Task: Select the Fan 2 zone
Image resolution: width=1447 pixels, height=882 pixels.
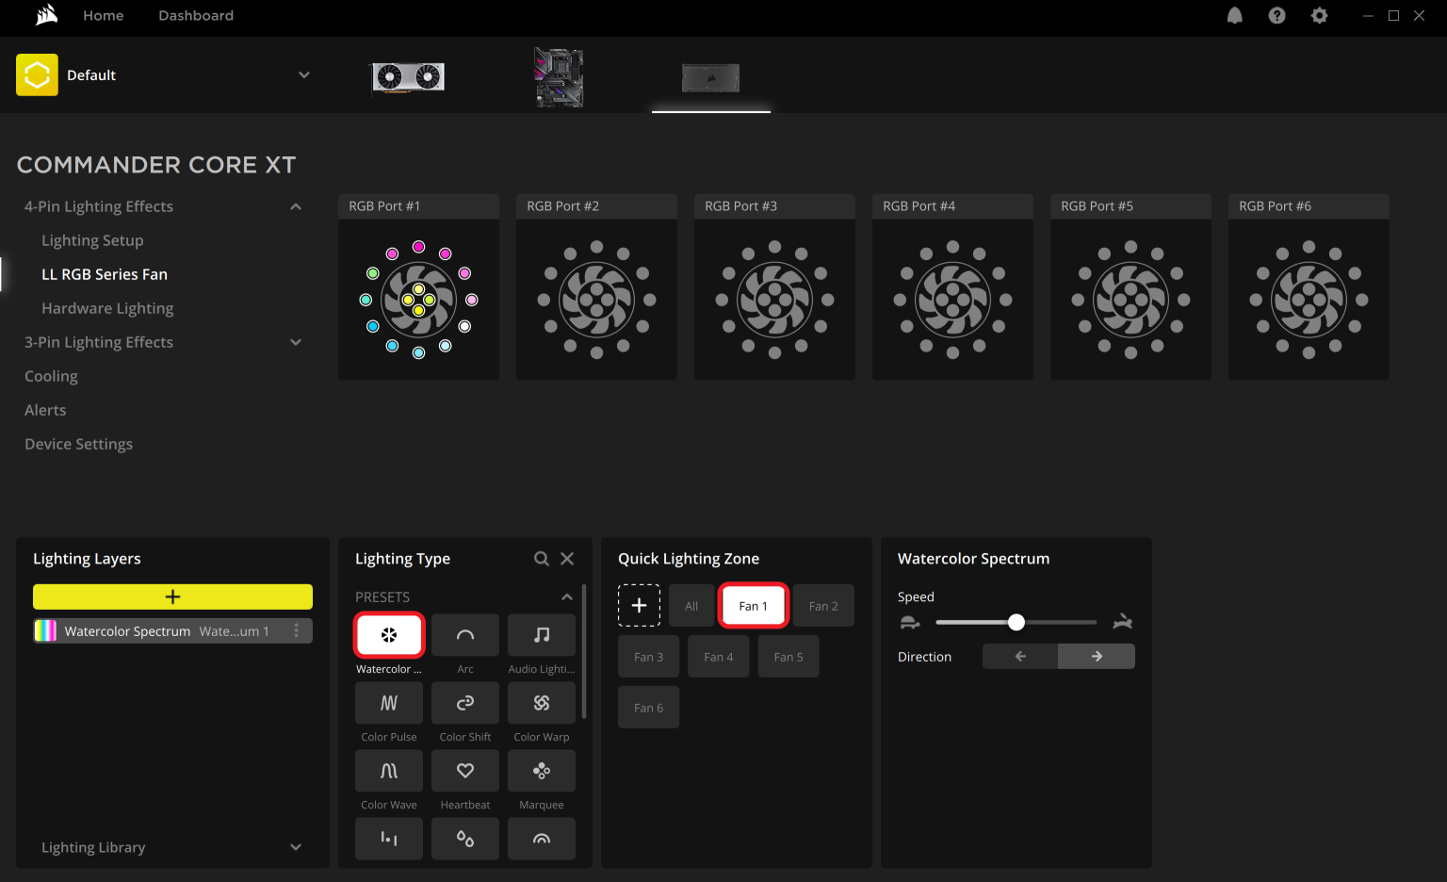Action: pyautogui.click(x=823, y=606)
